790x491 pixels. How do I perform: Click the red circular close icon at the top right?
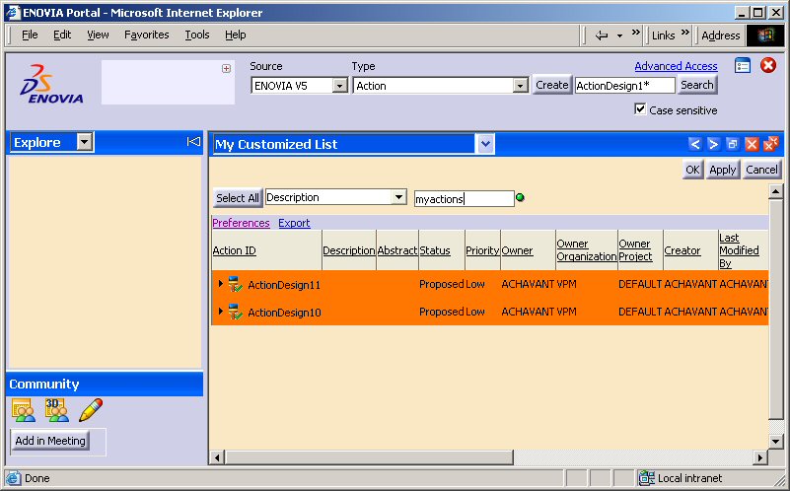click(x=768, y=65)
